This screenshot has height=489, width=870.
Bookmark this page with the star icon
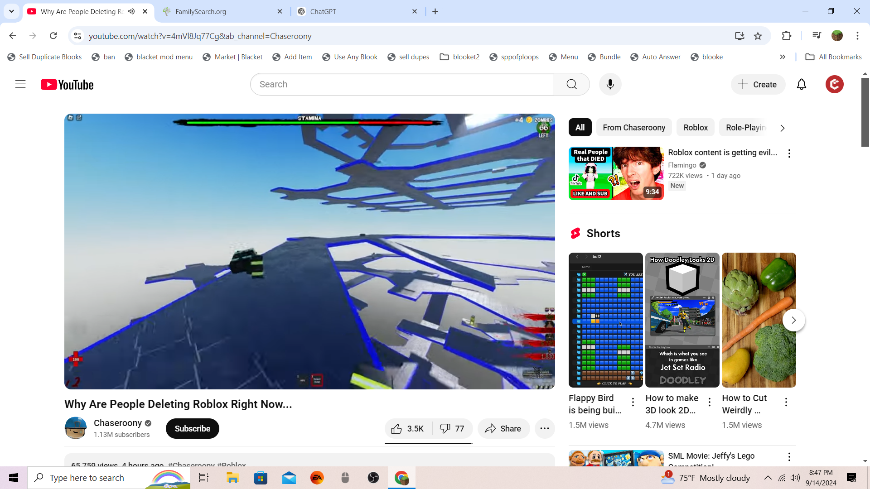[758, 36]
